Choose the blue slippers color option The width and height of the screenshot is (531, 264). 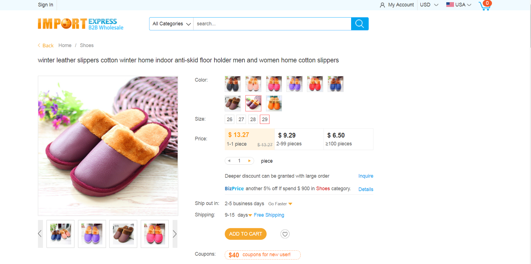pos(335,84)
